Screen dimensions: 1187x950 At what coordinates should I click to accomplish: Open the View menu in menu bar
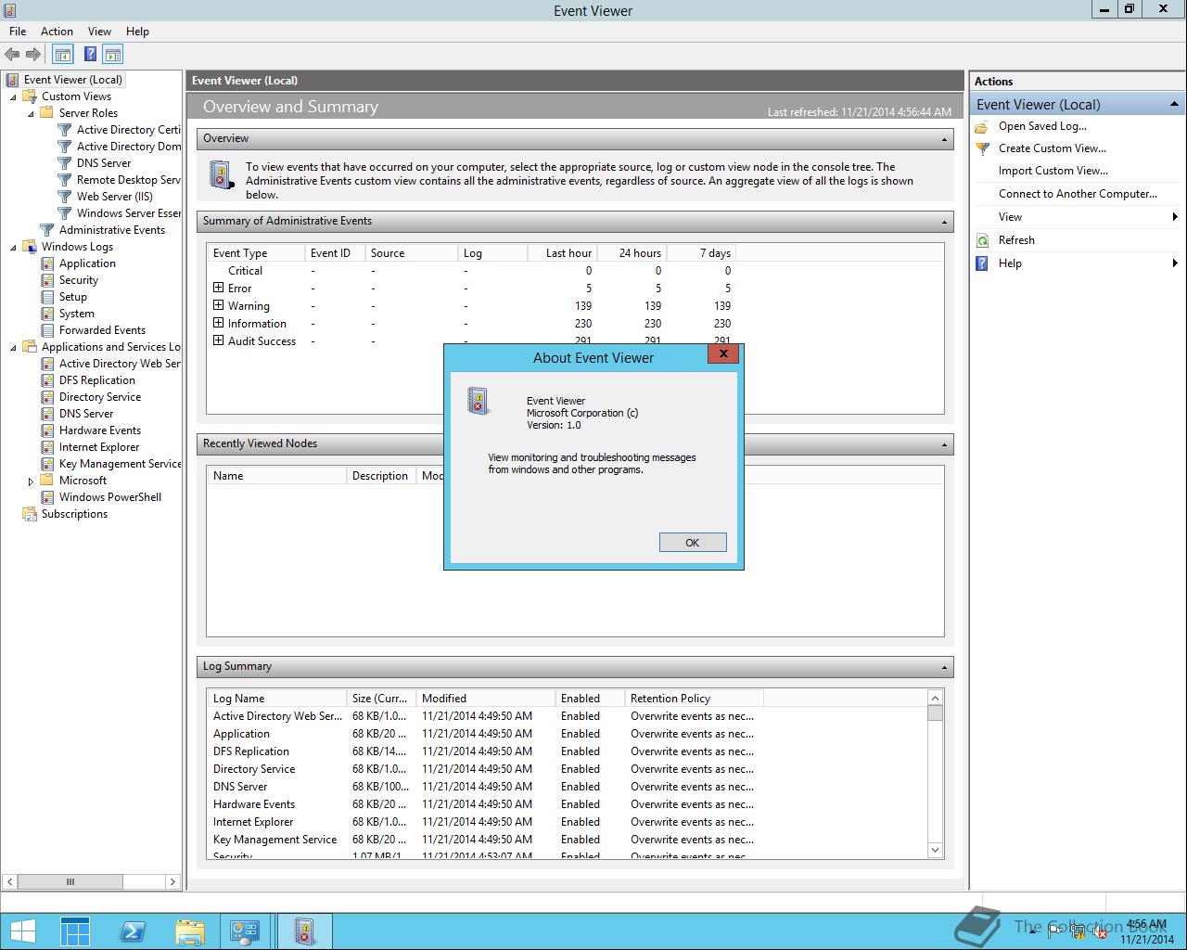pyautogui.click(x=99, y=32)
